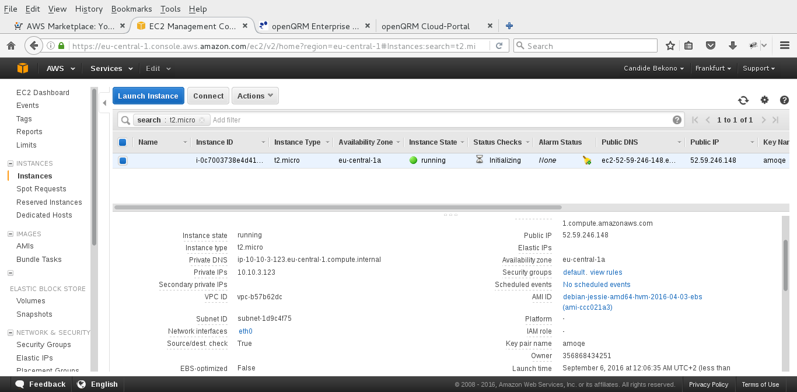This screenshot has width=797, height=392.
Task: Switch to the openQRM Enterprise tab
Action: tap(314, 26)
